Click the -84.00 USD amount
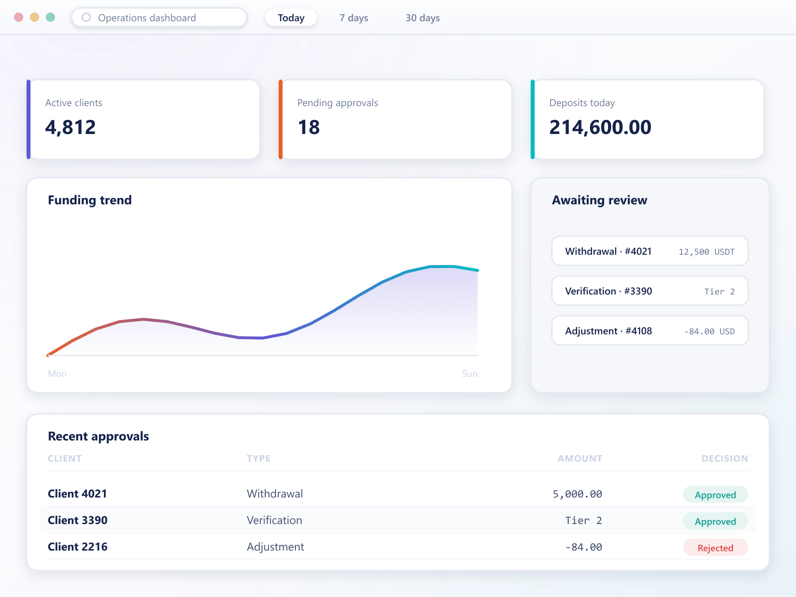796x597 pixels. click(709, 331)
